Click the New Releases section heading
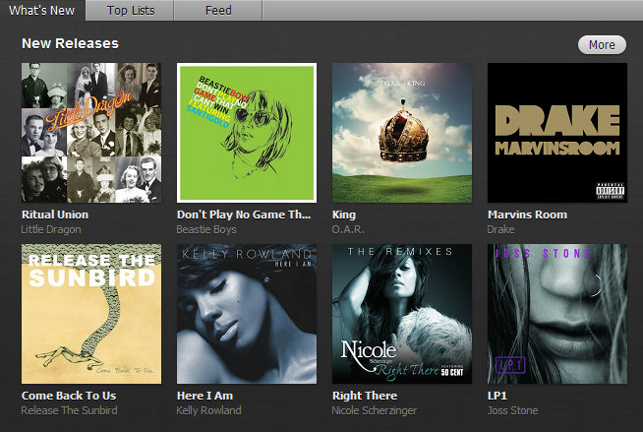 coord(70,43)
